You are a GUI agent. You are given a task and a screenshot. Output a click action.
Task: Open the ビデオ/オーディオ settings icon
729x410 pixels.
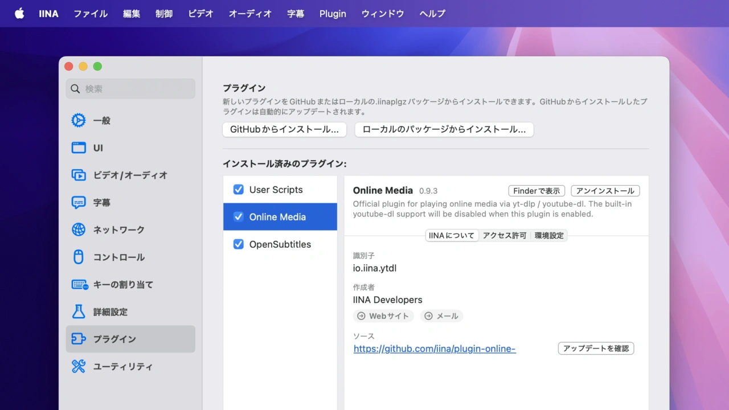click(x=78, y=175)
